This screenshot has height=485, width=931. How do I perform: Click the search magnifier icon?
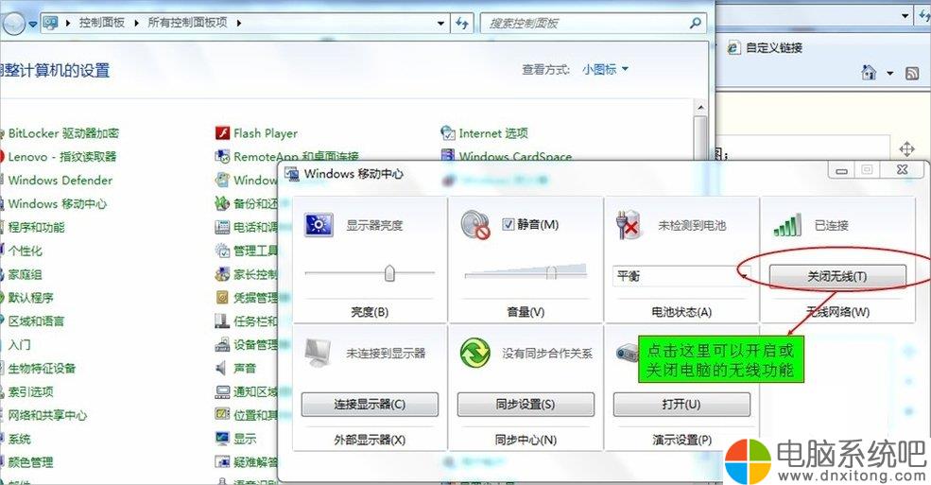696,23
